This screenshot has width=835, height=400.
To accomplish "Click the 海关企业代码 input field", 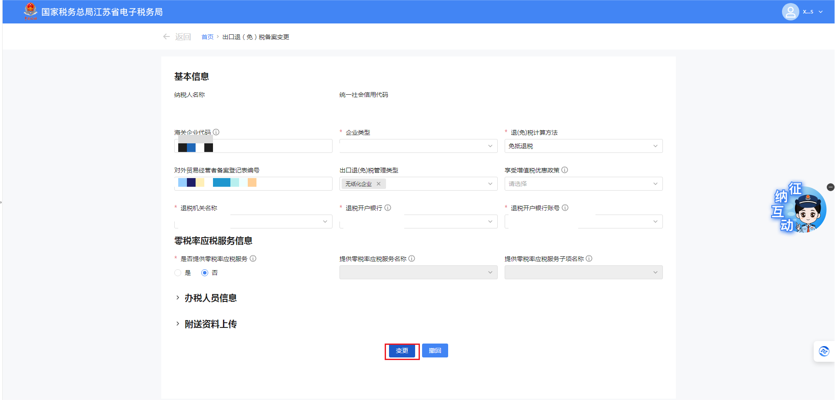I will [269, 146].
